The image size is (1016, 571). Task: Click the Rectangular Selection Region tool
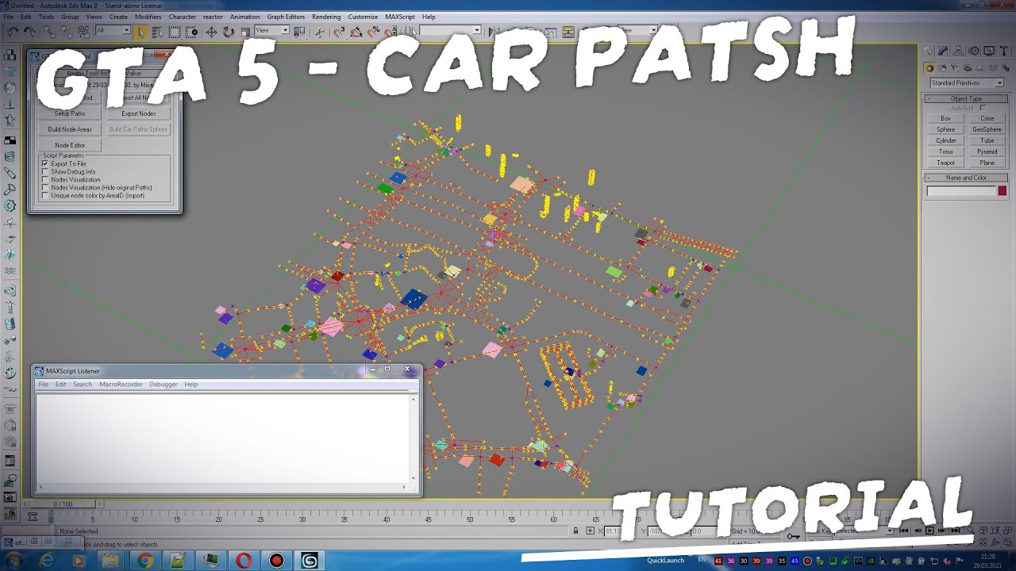pos(174,32)
